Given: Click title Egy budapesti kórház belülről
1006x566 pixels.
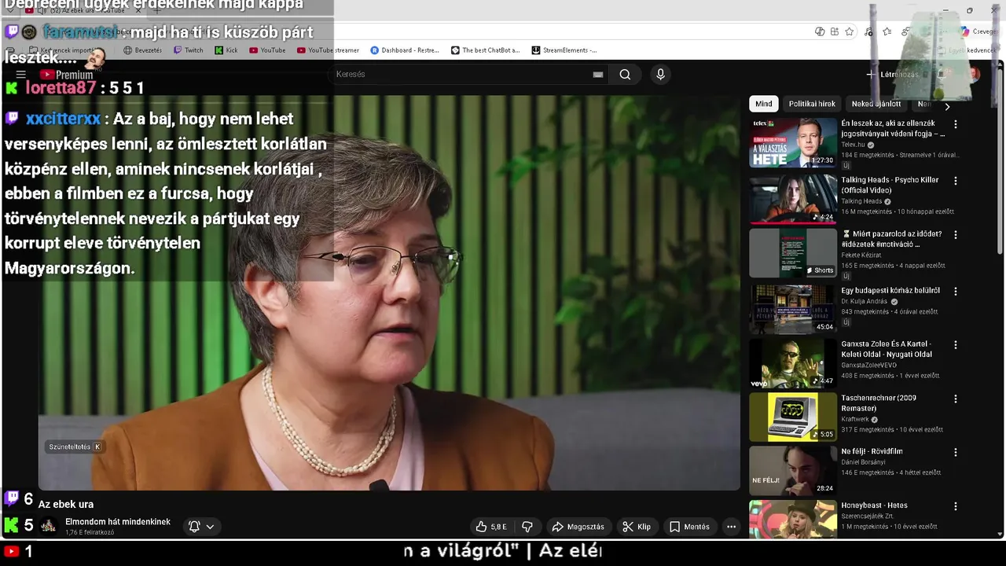Looking at the screenshot, I should point(890,291).
